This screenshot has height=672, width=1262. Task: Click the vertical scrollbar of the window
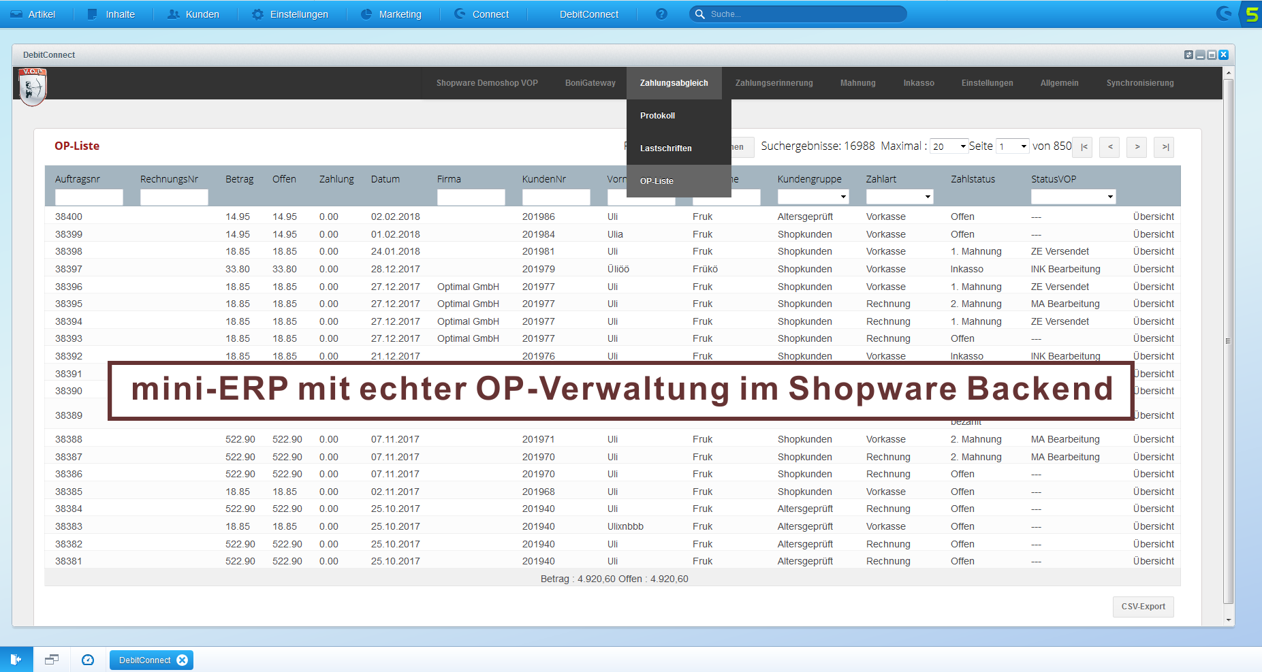pyautogui.click(x=1228, y=341)
